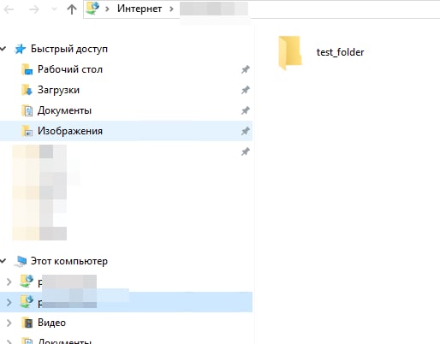
Task: Click the Видео folder icon
Action: [x=27, y=323]
